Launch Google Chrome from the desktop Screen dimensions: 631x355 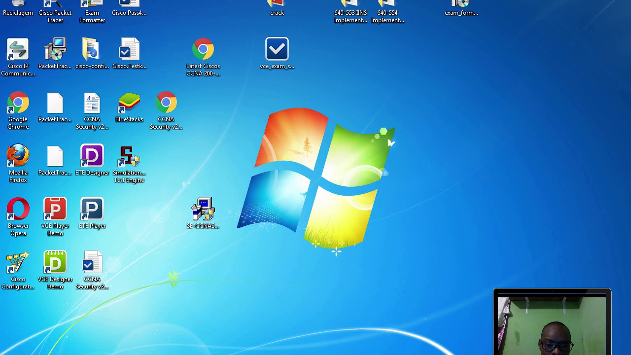18,110
